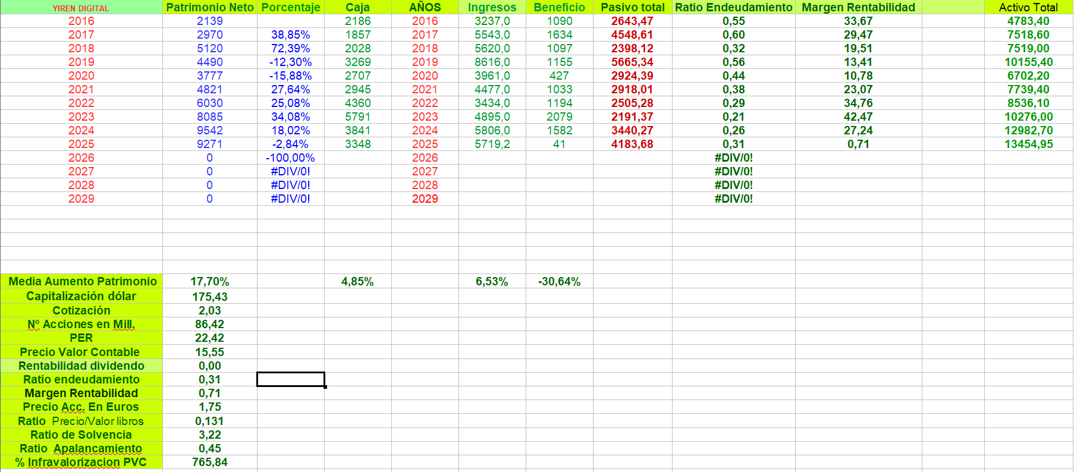Select the Pasivo total header cell
Image resolution: width=1074 pixels, height=472 pixels.
pos(633,8)
